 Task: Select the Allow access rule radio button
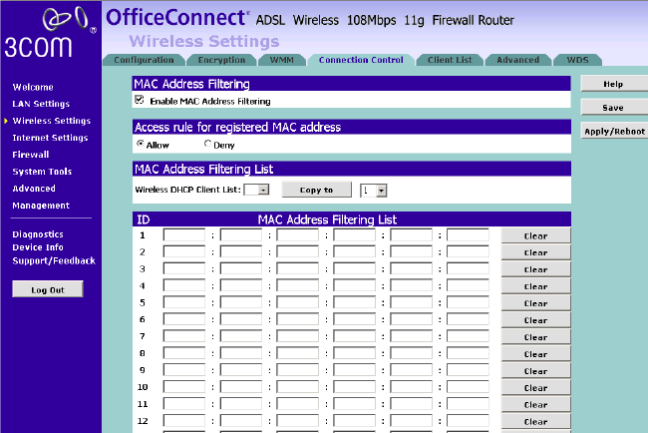pos(141,144)
